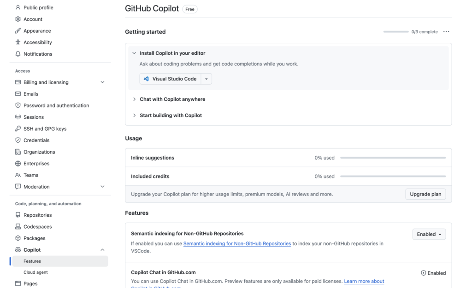
Task: Open the editor choice dropdown arrow
Action: (206, 79)
